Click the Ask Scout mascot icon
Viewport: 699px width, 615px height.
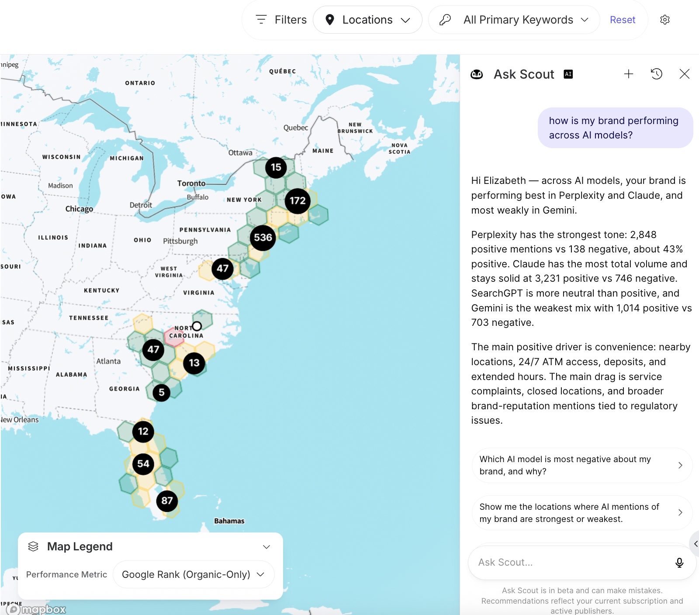(x=477, y=74)
